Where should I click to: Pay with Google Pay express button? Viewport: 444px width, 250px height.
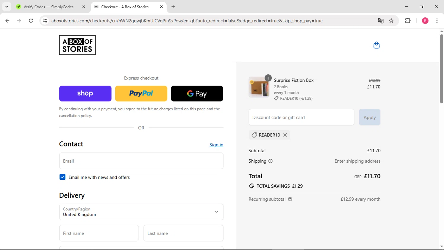point(197,94)
